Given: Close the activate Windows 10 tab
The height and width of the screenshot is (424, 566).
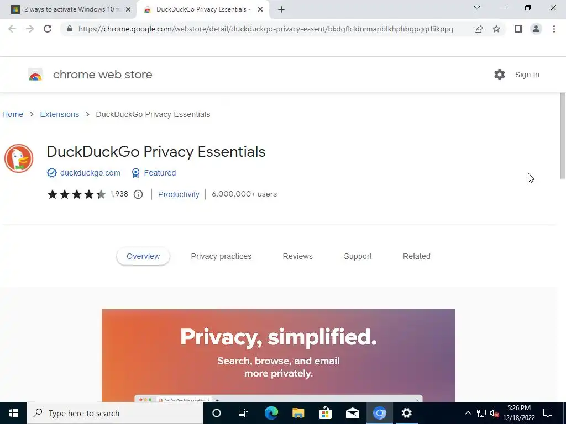Looking at the screenshot, I should 128,9.
